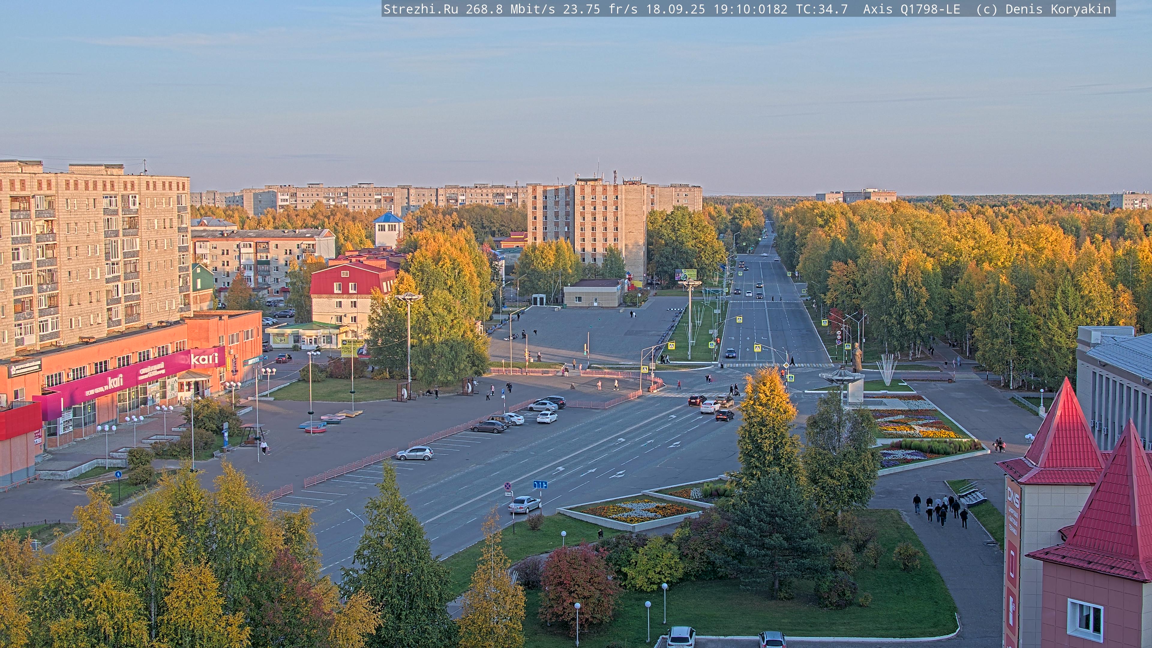Click the square orange and white flowerbed
This screenshot has width=1152, height=648.
tap(637, 511)
